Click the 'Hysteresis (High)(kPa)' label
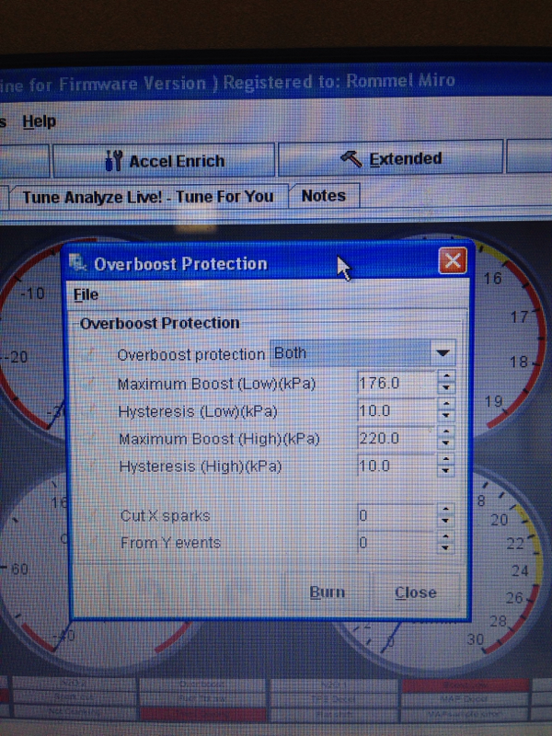The image size is (552, 736). coord(200,466)
